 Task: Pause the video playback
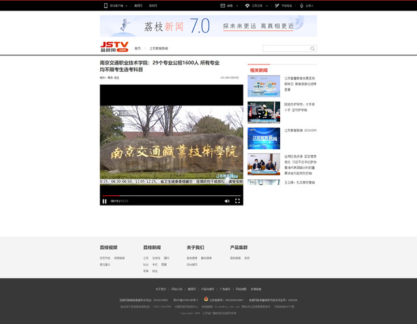tap(104, 201)
